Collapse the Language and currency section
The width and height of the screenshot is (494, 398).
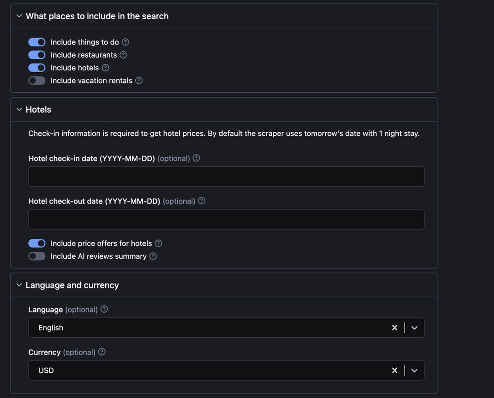tap(19, 285)
